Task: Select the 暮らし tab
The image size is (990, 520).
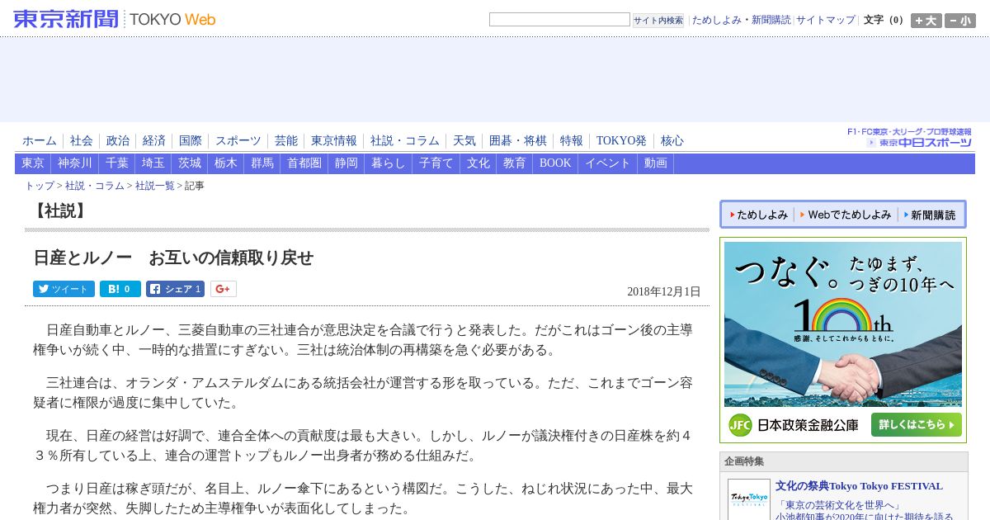Action: (x=389, y=163)
